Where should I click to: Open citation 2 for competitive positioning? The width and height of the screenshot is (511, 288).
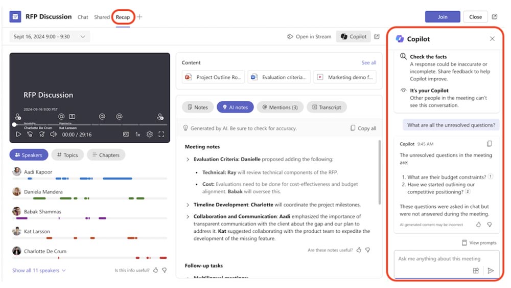[468, 191]
